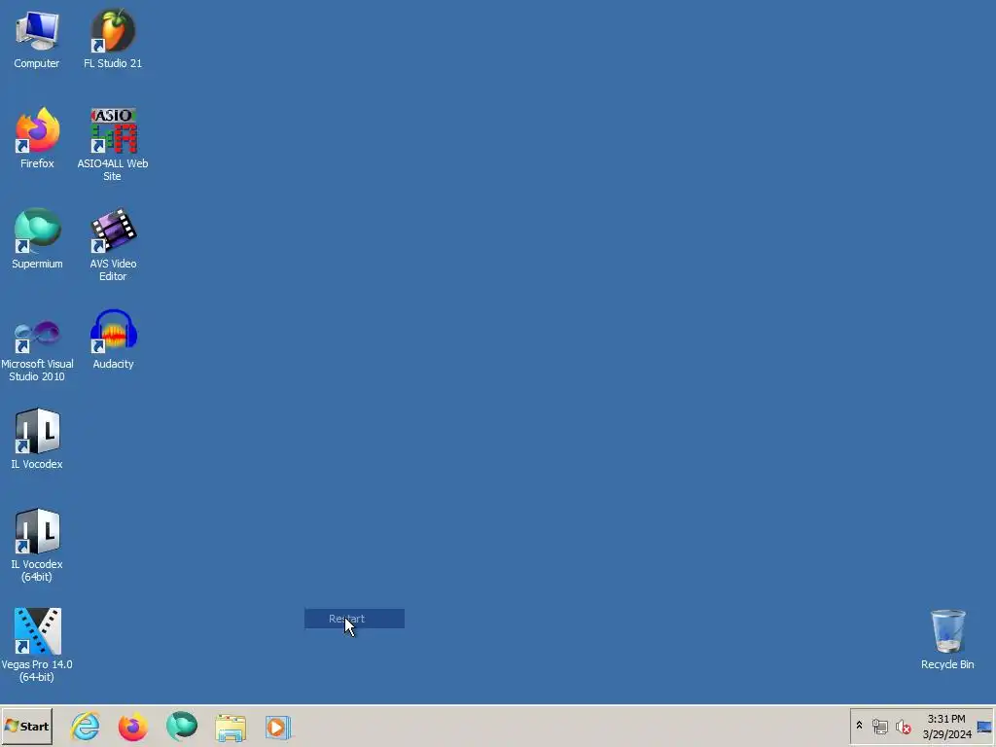
Task: Open the Start menu
Action: pos(26,727)
